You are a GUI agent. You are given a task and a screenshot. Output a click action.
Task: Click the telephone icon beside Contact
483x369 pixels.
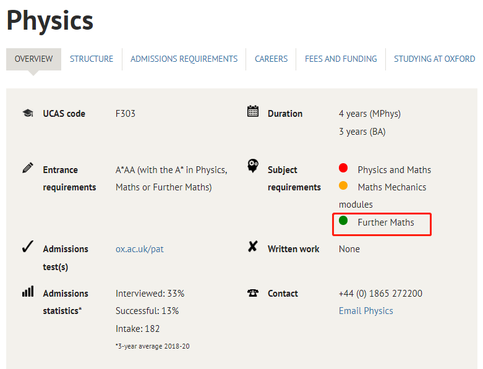point(252,293)
